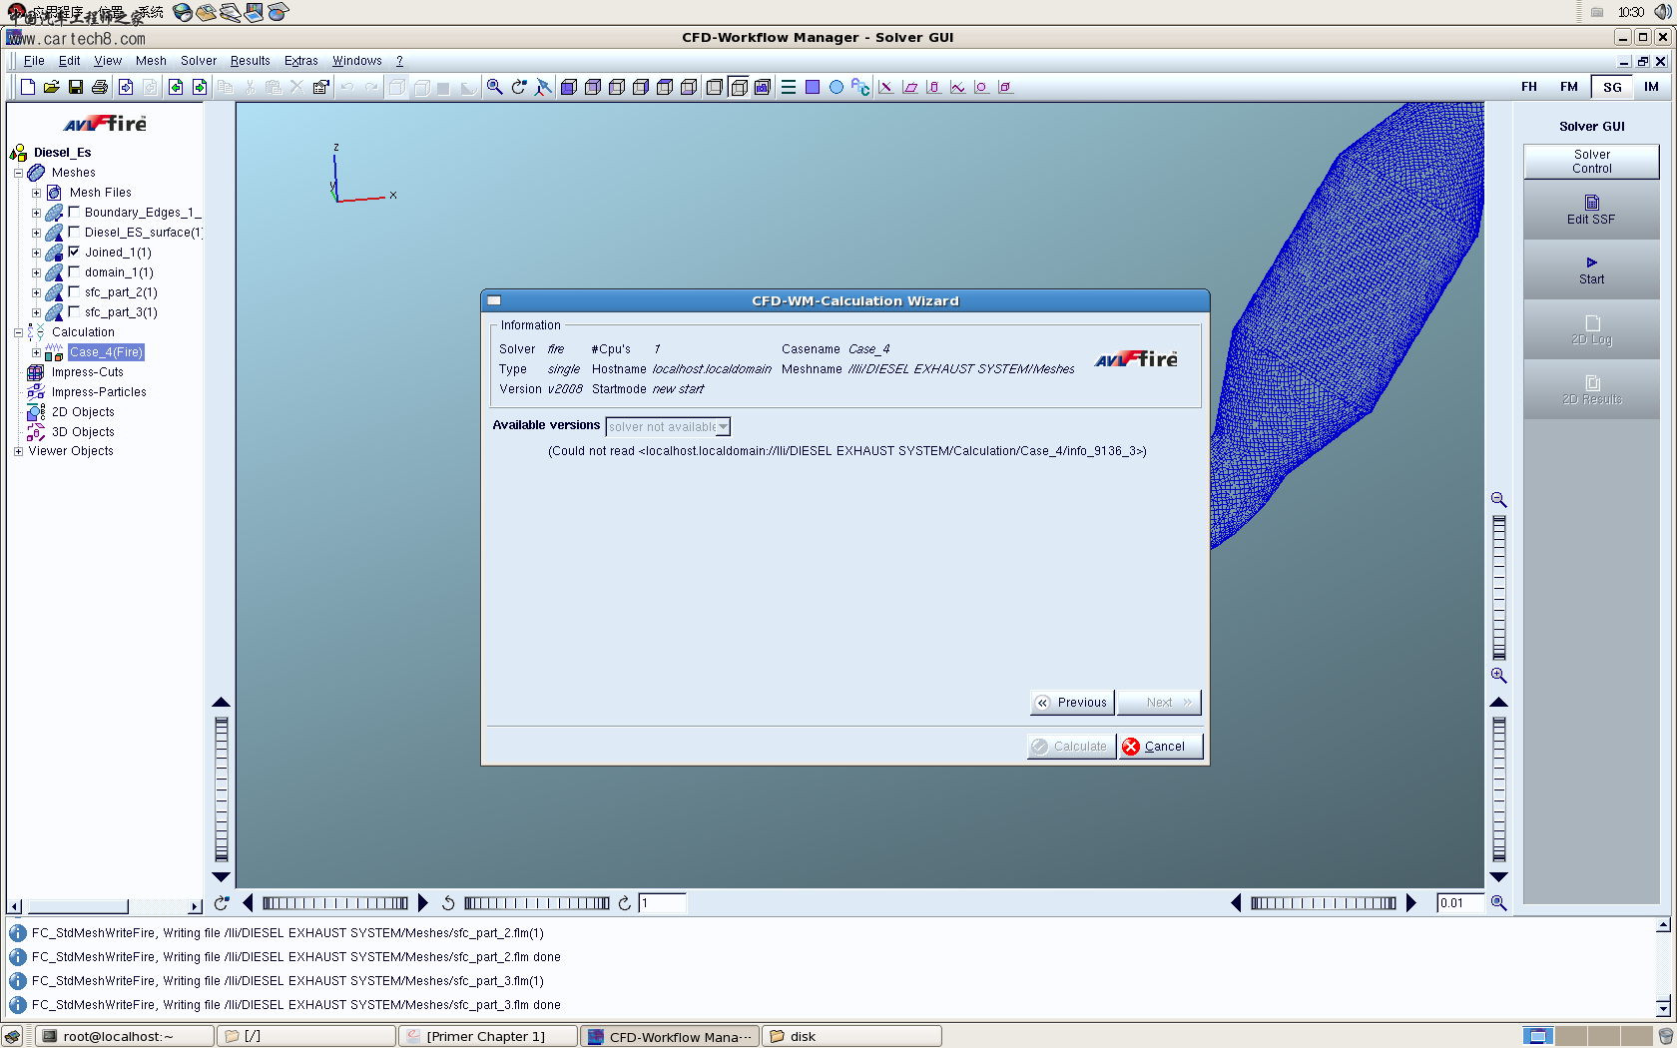Expand the domain_1(1) tree node

pyautogui.click(x=36, y=272)
